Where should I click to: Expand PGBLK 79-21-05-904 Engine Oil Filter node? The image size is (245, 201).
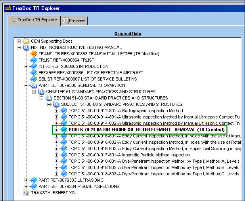click(56, 130)
